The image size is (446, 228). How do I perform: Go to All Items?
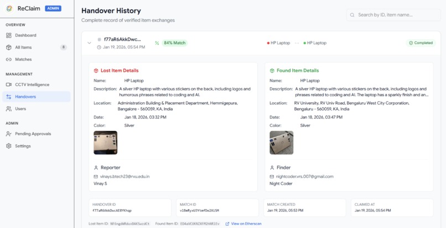tap(36, 47)
